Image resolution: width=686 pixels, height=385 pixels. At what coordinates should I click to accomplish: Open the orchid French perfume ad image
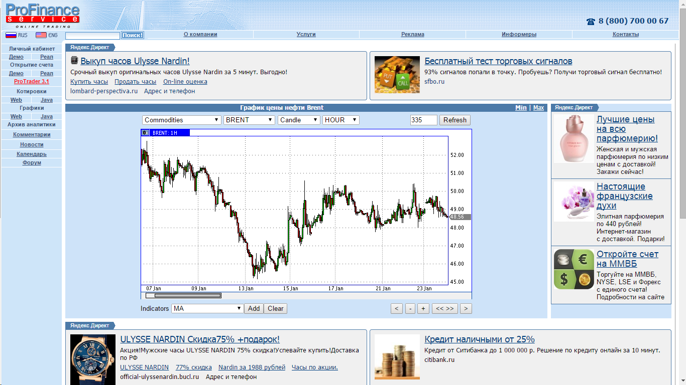pyautogui.click(x=574, y=202)
